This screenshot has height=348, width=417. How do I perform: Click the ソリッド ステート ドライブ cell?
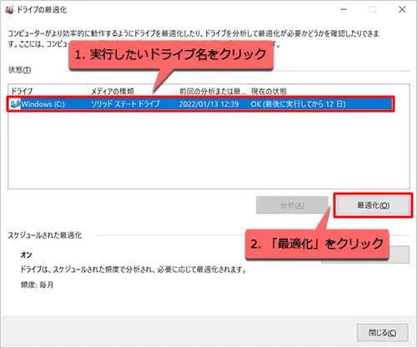tap(125, 104)
